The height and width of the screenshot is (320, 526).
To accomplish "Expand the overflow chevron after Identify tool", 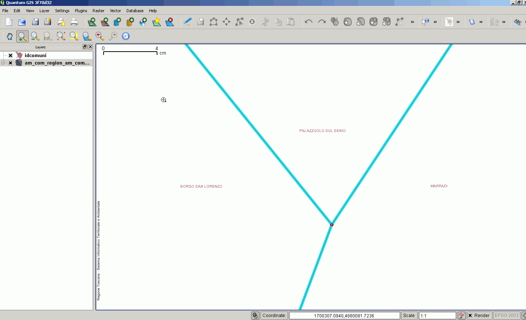I will 435,22.
